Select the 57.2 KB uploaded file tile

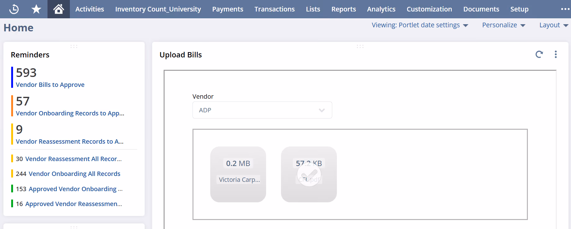pyautogui.click(x=309, y=174)
